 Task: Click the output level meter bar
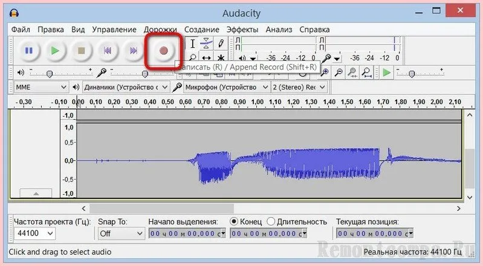278,44
